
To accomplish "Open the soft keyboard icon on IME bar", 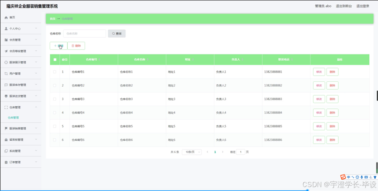I will (x=366, y=177).
